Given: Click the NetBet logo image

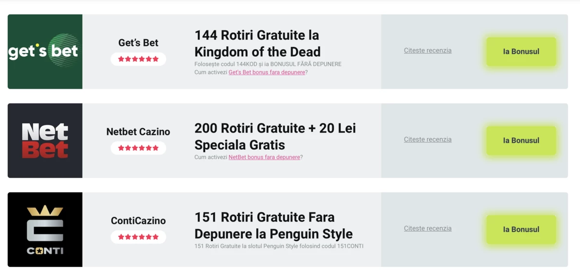Looking at the screenshot, I should point(45,140).
